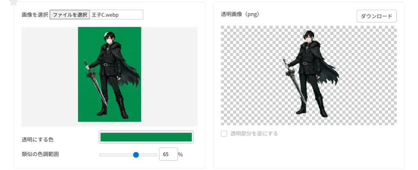Viewport: 418px width, 170px height.
Task: Click the ダウンロード button
Action: coord(376,16)
